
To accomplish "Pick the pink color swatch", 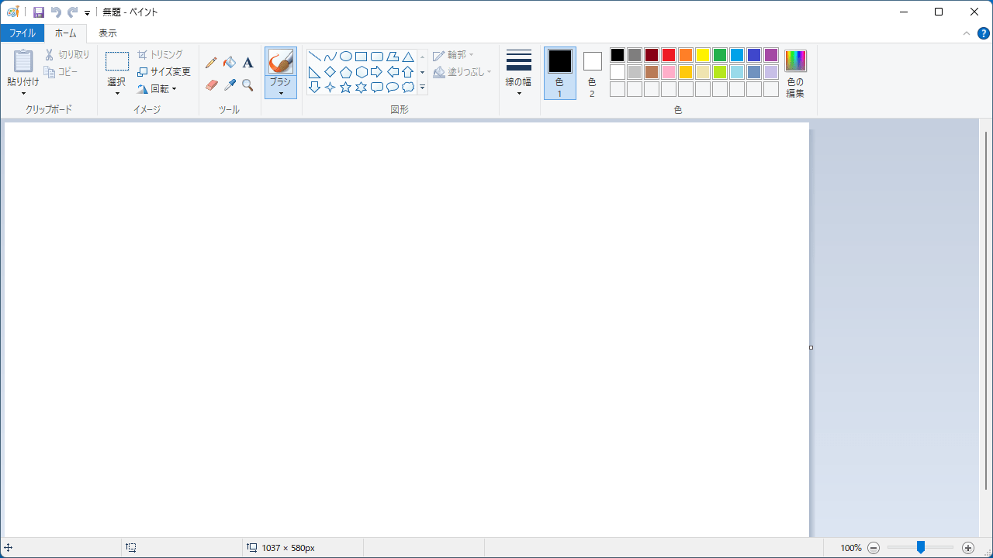I will (x=669, y=72).
